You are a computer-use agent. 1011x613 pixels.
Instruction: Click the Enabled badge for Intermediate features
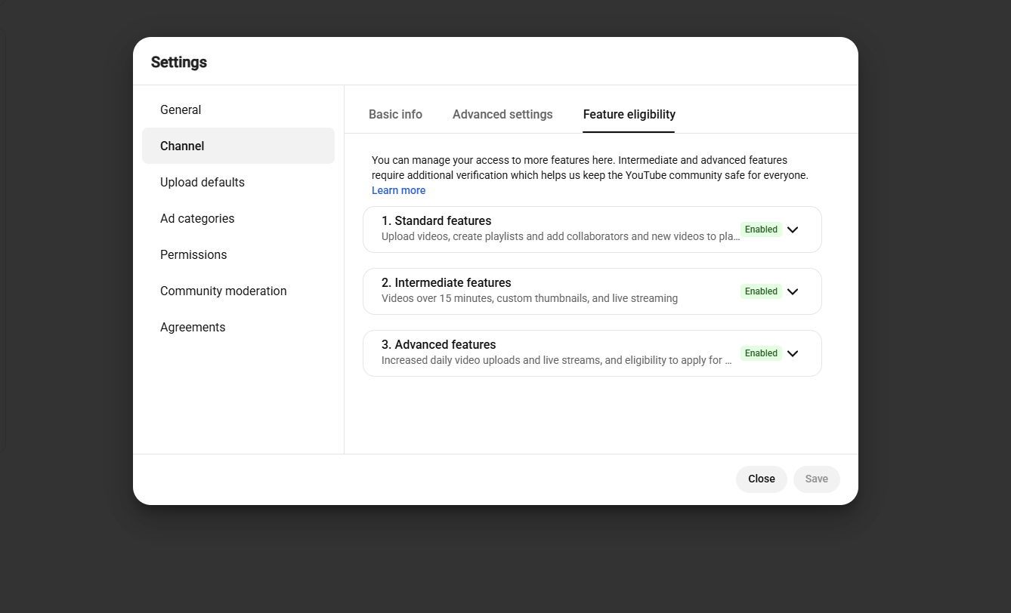click(x=761, y=291)
